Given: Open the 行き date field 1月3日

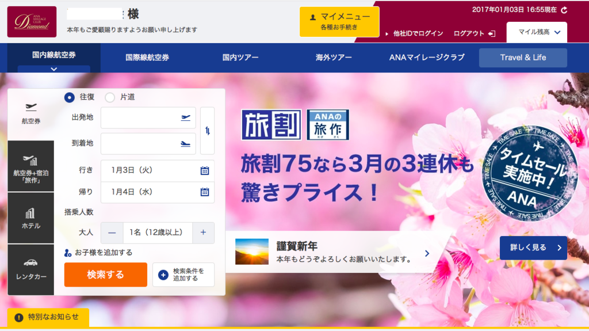Looking at the screenshot, I should click(158, 170).
